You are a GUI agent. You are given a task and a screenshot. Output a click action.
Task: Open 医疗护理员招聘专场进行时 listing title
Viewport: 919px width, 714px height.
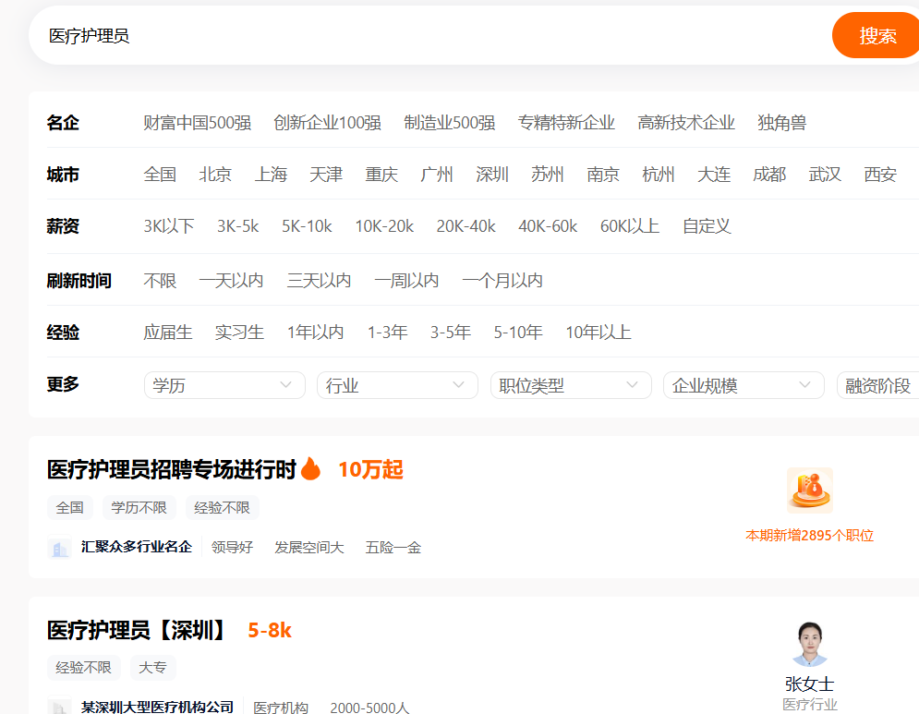pos(172,469)
